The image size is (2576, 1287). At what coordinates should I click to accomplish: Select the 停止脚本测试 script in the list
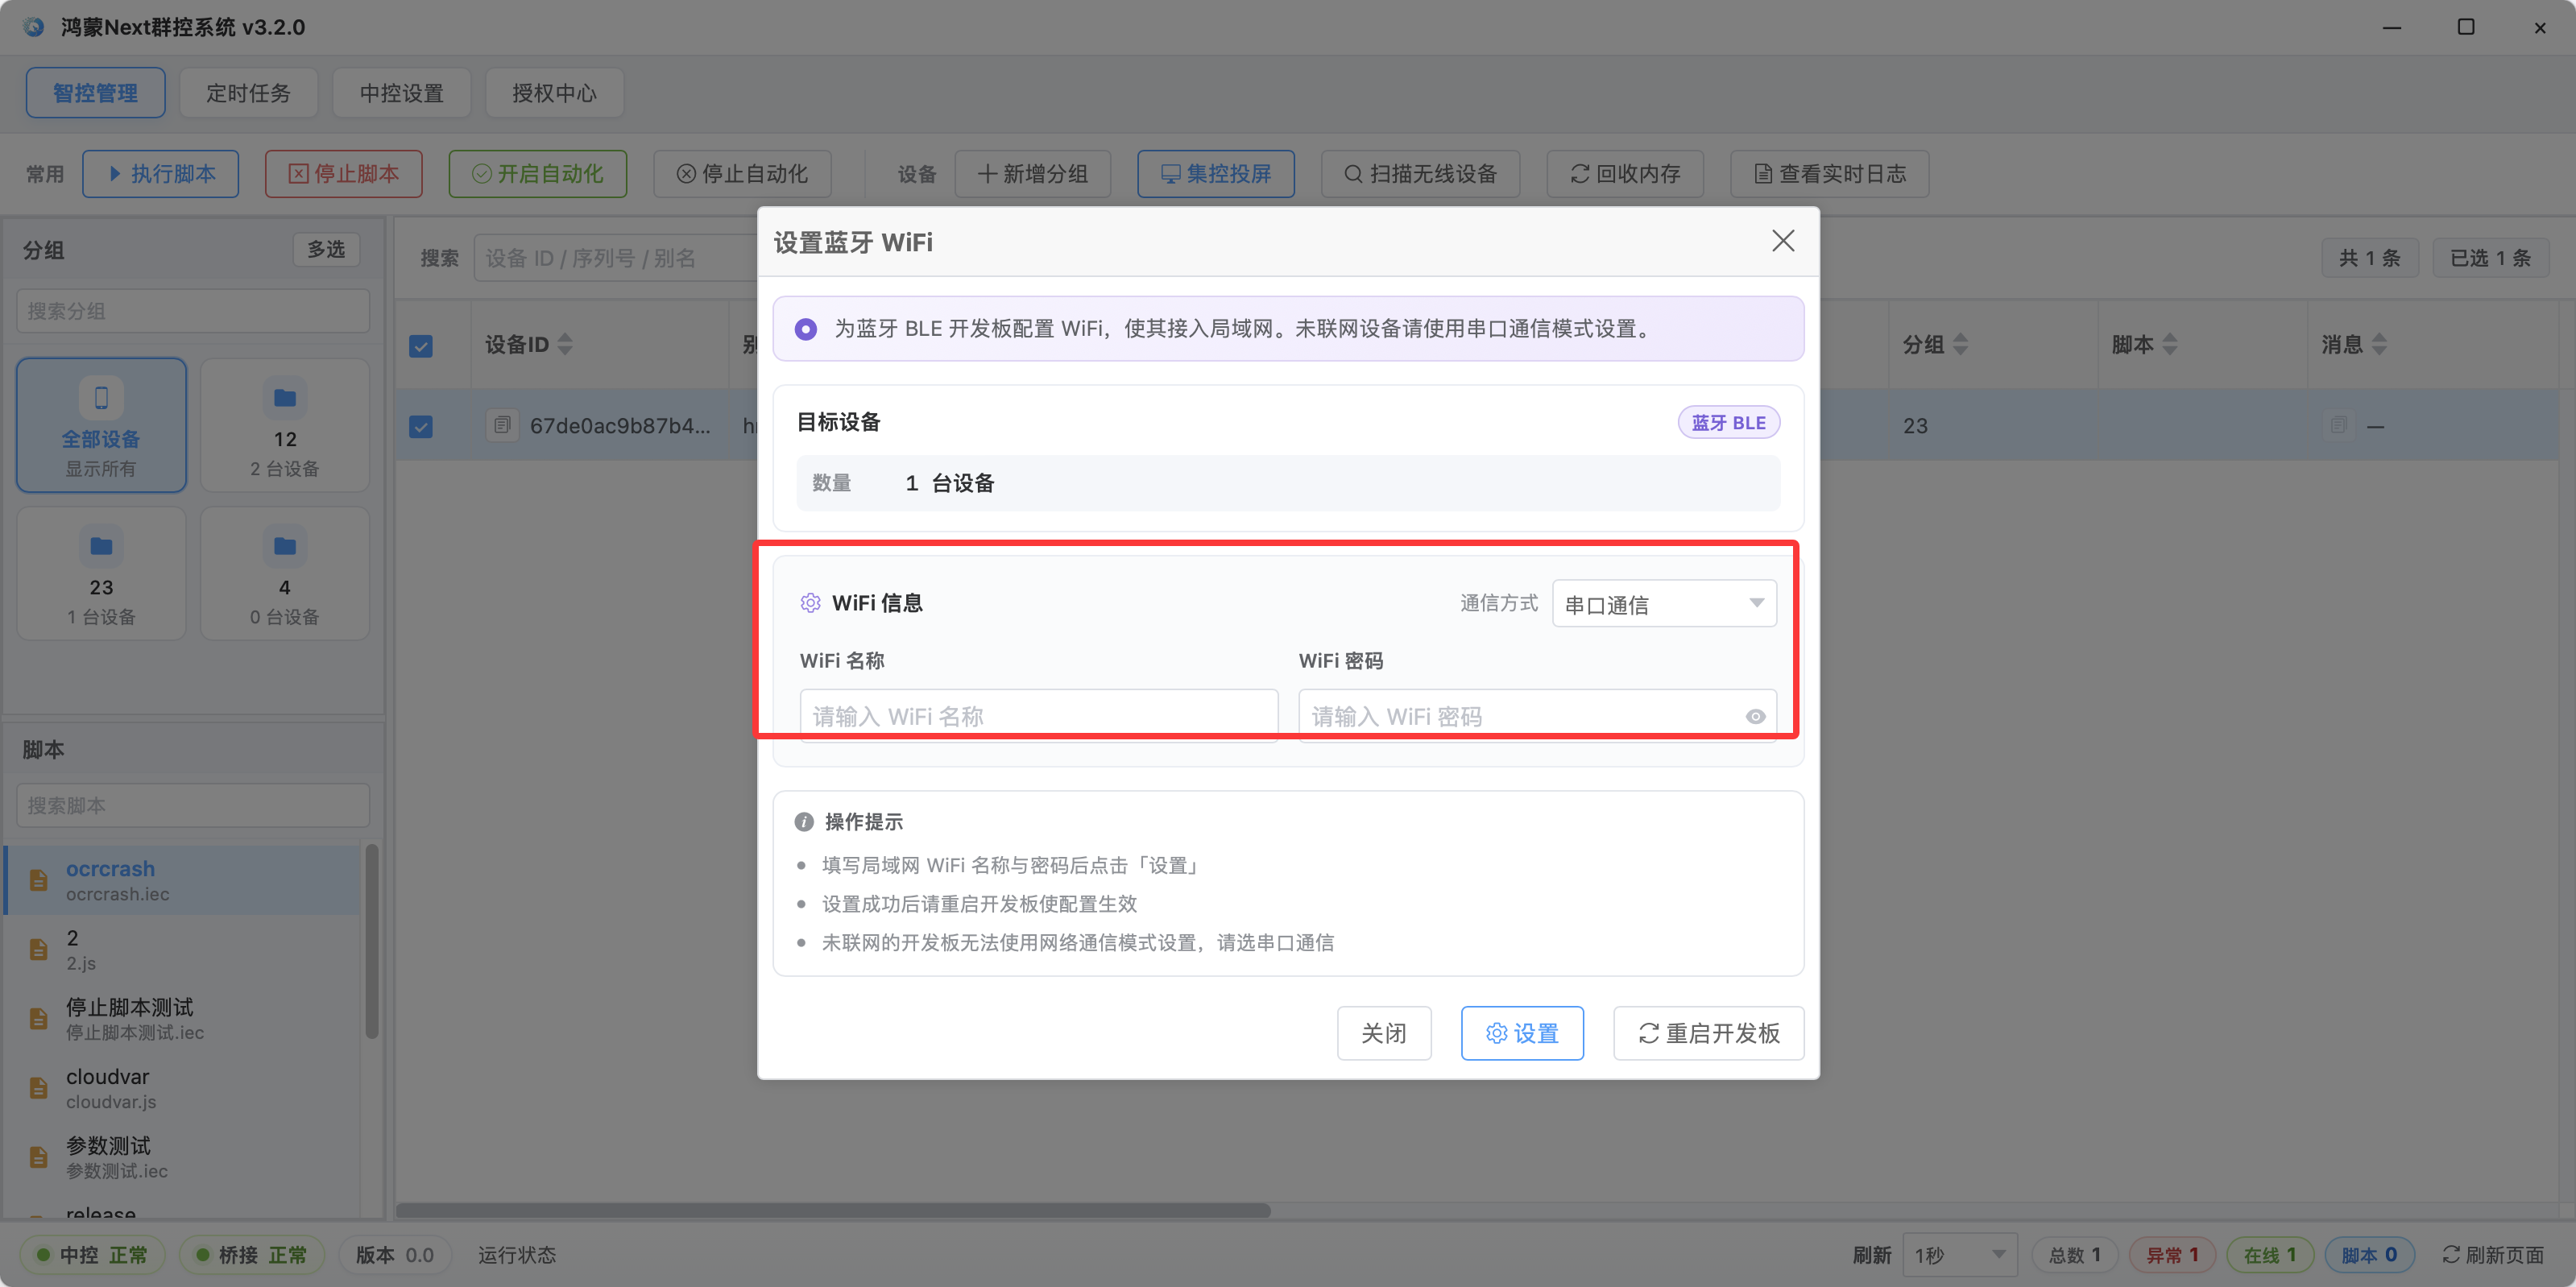[183, 1018]
